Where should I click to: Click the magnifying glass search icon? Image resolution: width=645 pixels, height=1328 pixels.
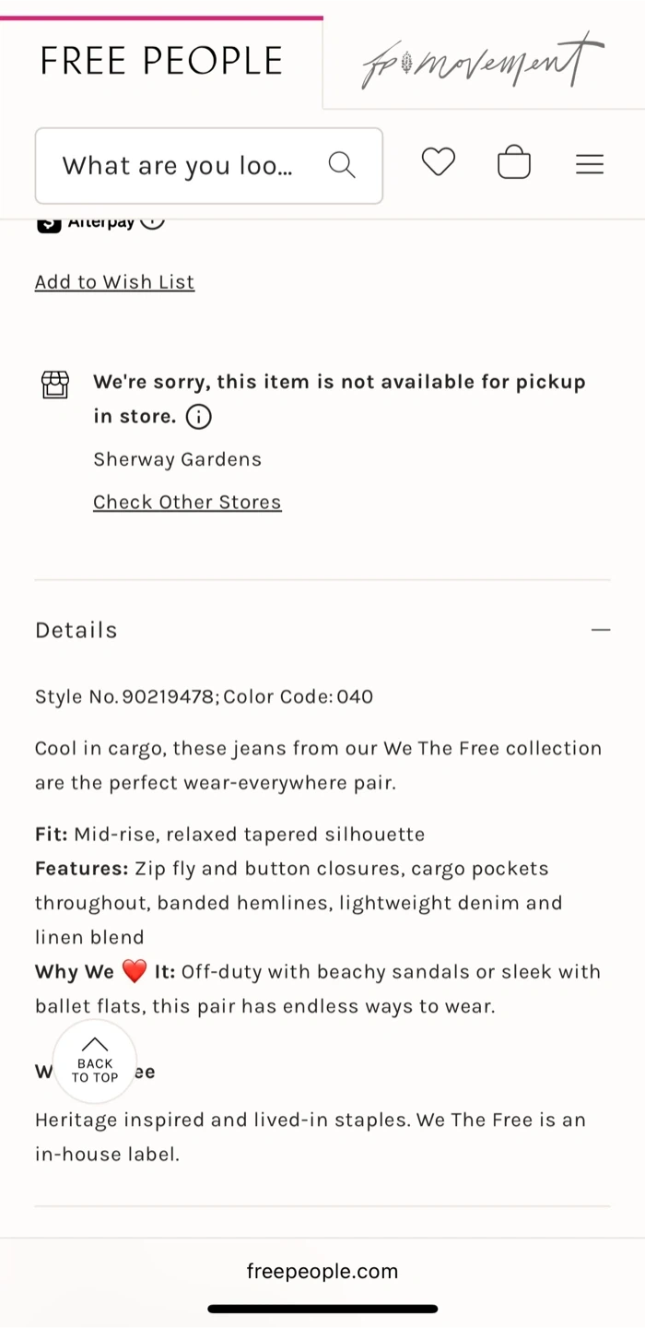tap(342, 165)
